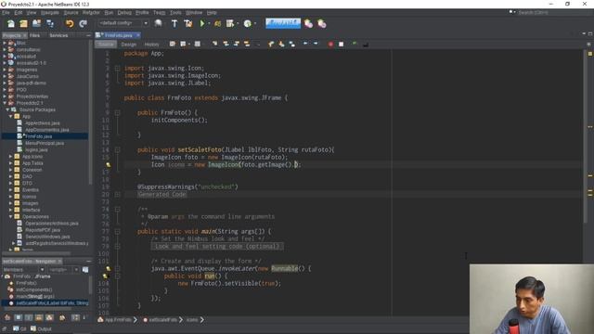Switch to the Services tab
Viewport: 594px width, 334px height.
point(58,35)
